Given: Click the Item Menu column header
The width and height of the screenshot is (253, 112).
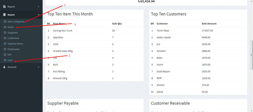Looking at the screenshot, I should tap(59, 24).
